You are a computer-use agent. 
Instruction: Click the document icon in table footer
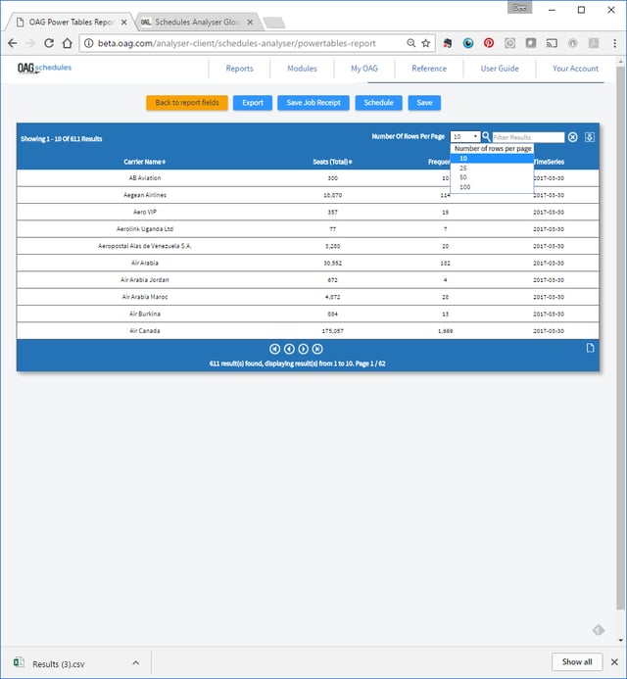tap(590, 348)
